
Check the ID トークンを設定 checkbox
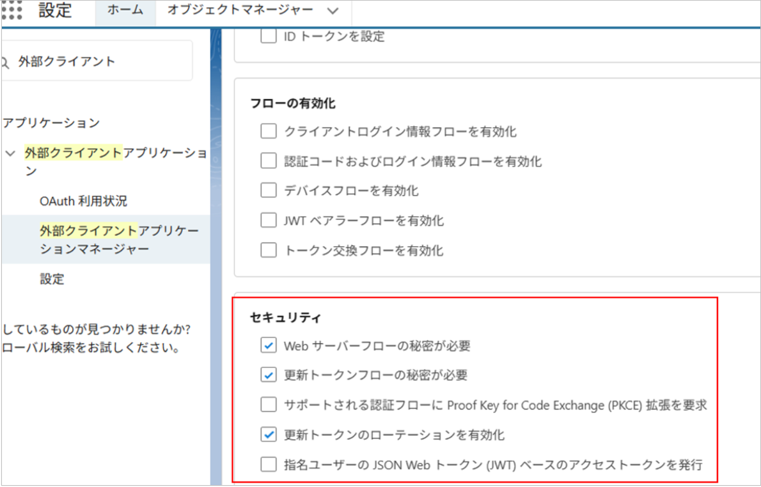coord(268,36)
